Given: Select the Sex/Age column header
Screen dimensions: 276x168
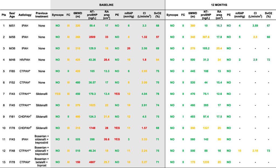Looking at the screenshot, I should (x=12, y=15).
